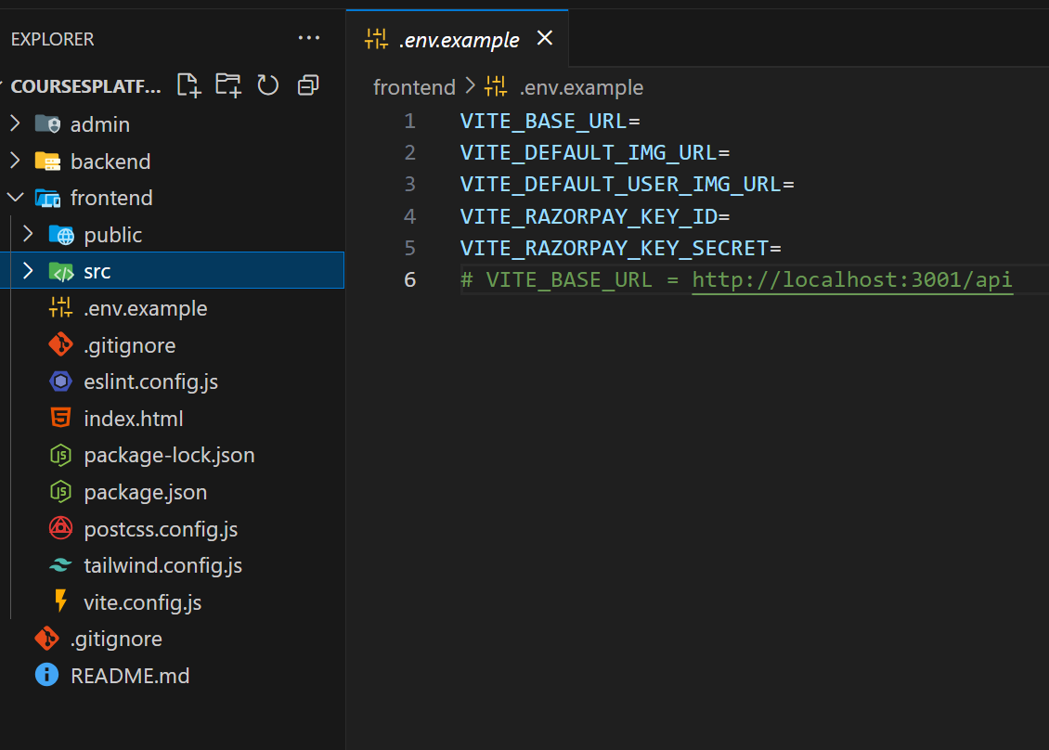Open package.json in the file tree

pyautogui.click(x=145, y=492)
